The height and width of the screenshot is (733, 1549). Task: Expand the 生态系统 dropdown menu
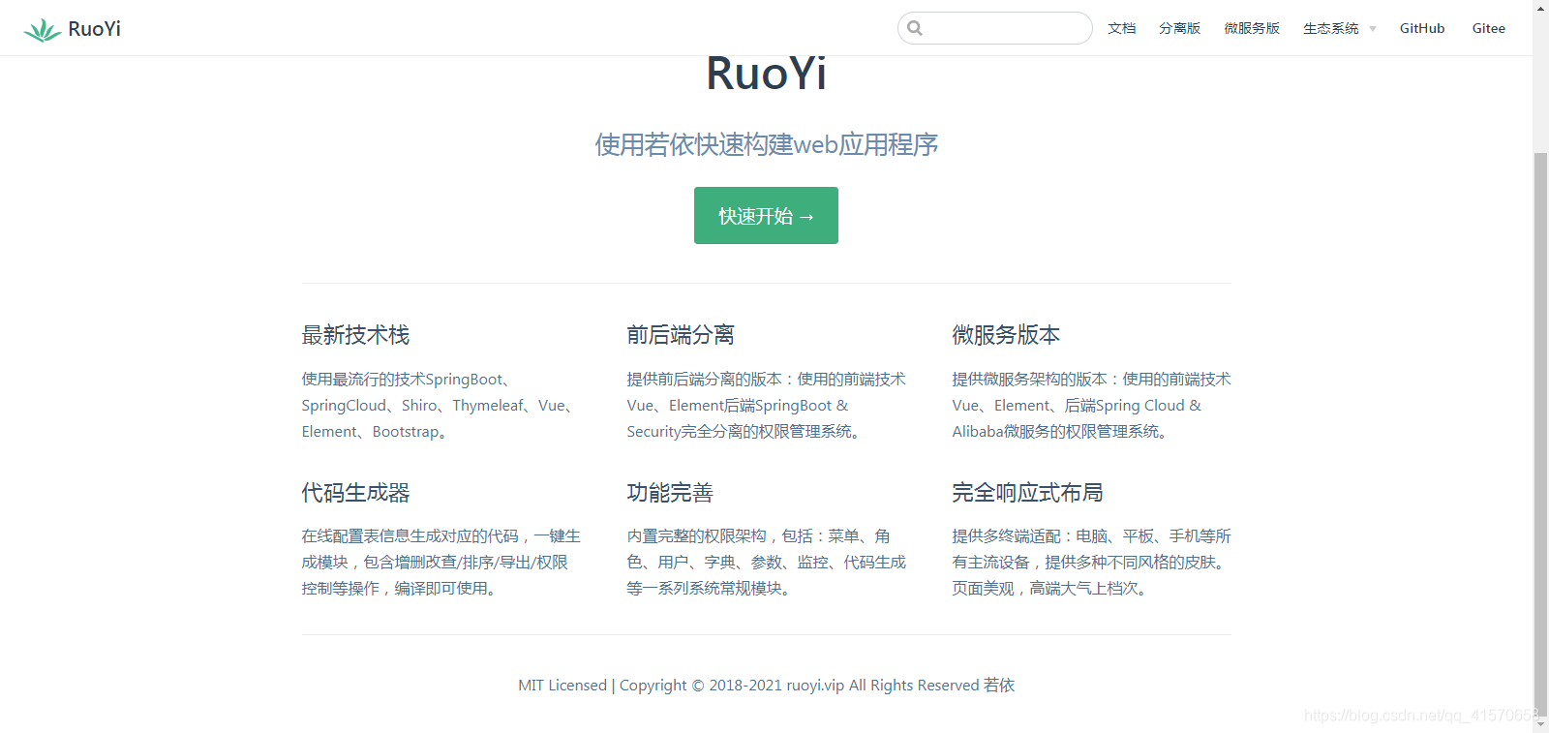point(1339,28)
